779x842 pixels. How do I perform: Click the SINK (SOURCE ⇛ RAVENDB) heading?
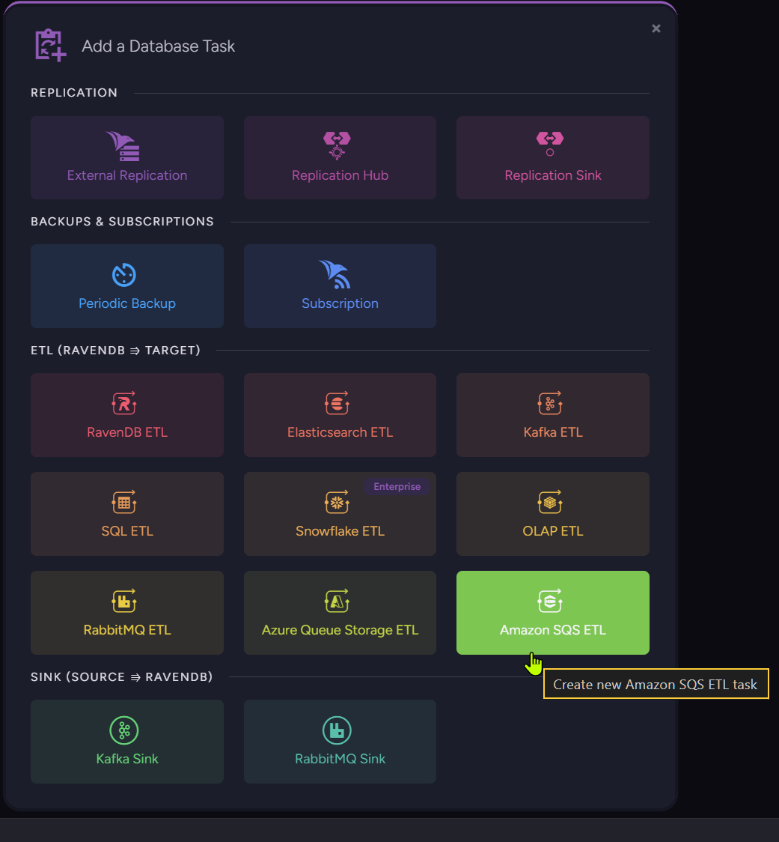122,676
